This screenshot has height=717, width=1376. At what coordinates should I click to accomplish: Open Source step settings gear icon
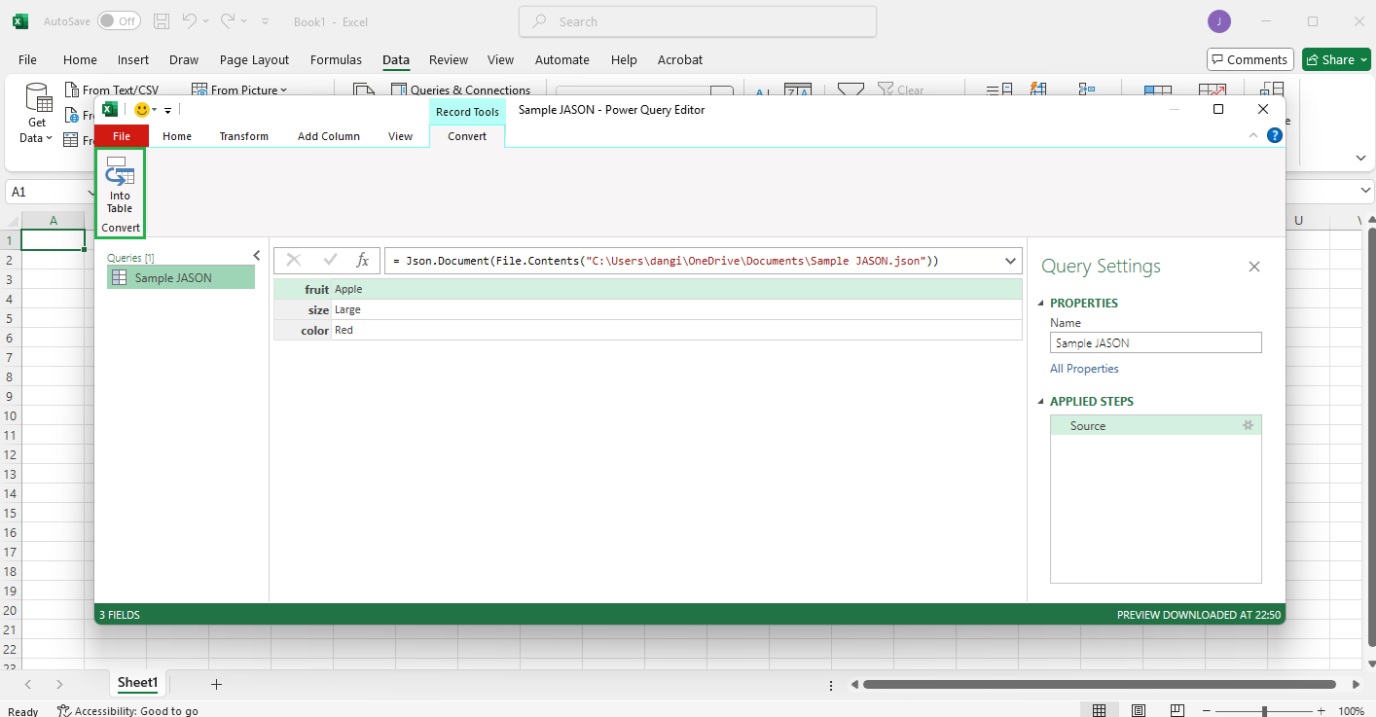(x=1248, y=425)
